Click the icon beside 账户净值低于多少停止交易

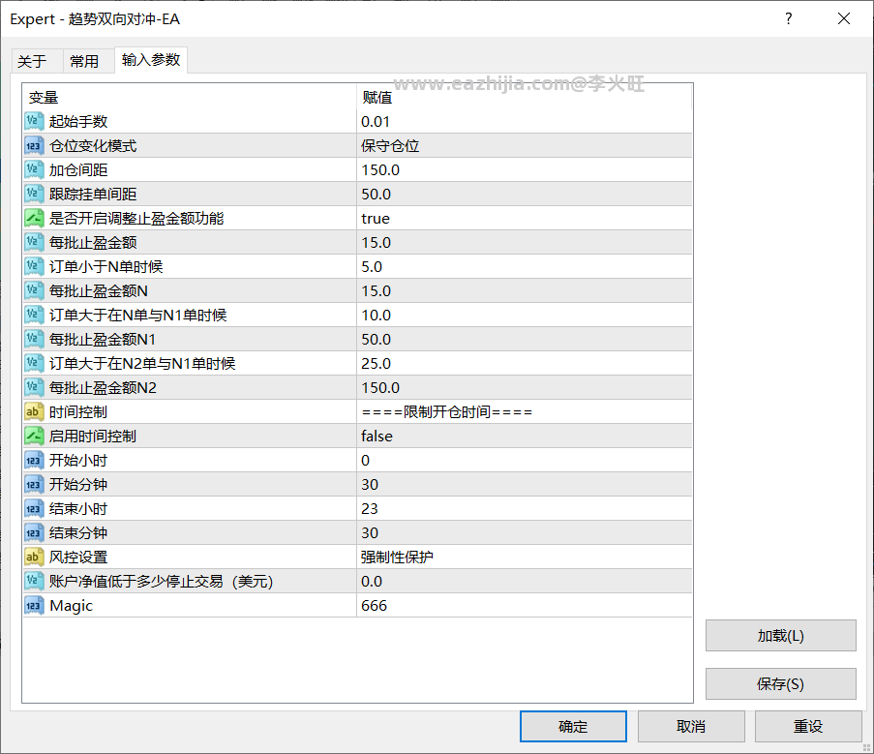click(34, 582)
